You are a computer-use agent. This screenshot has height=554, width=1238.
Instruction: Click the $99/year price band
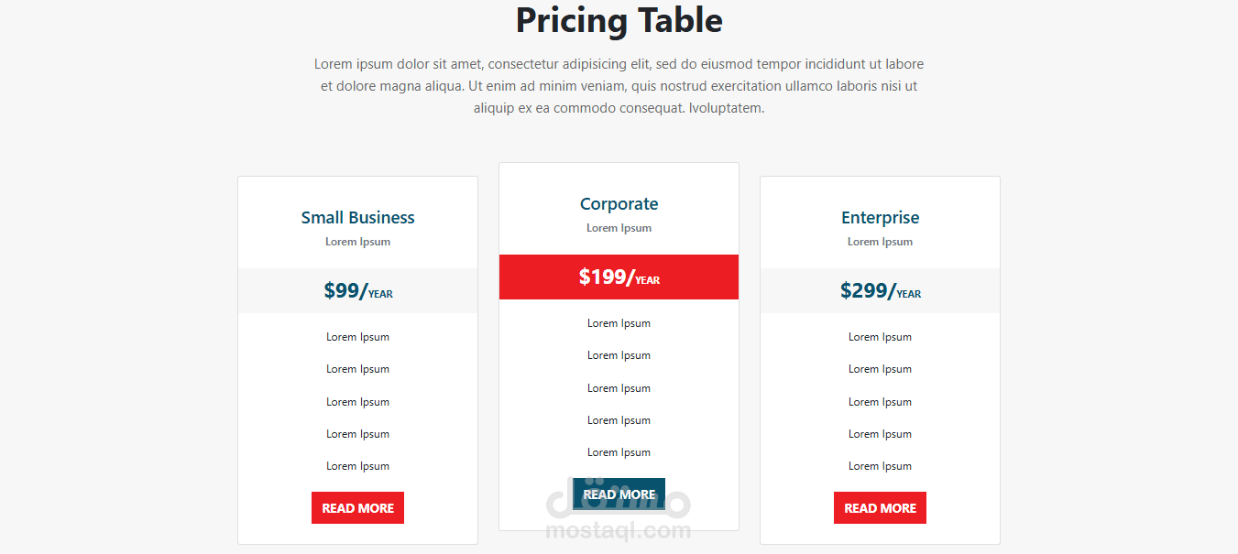pyautogui.click(x=357, y=291)
